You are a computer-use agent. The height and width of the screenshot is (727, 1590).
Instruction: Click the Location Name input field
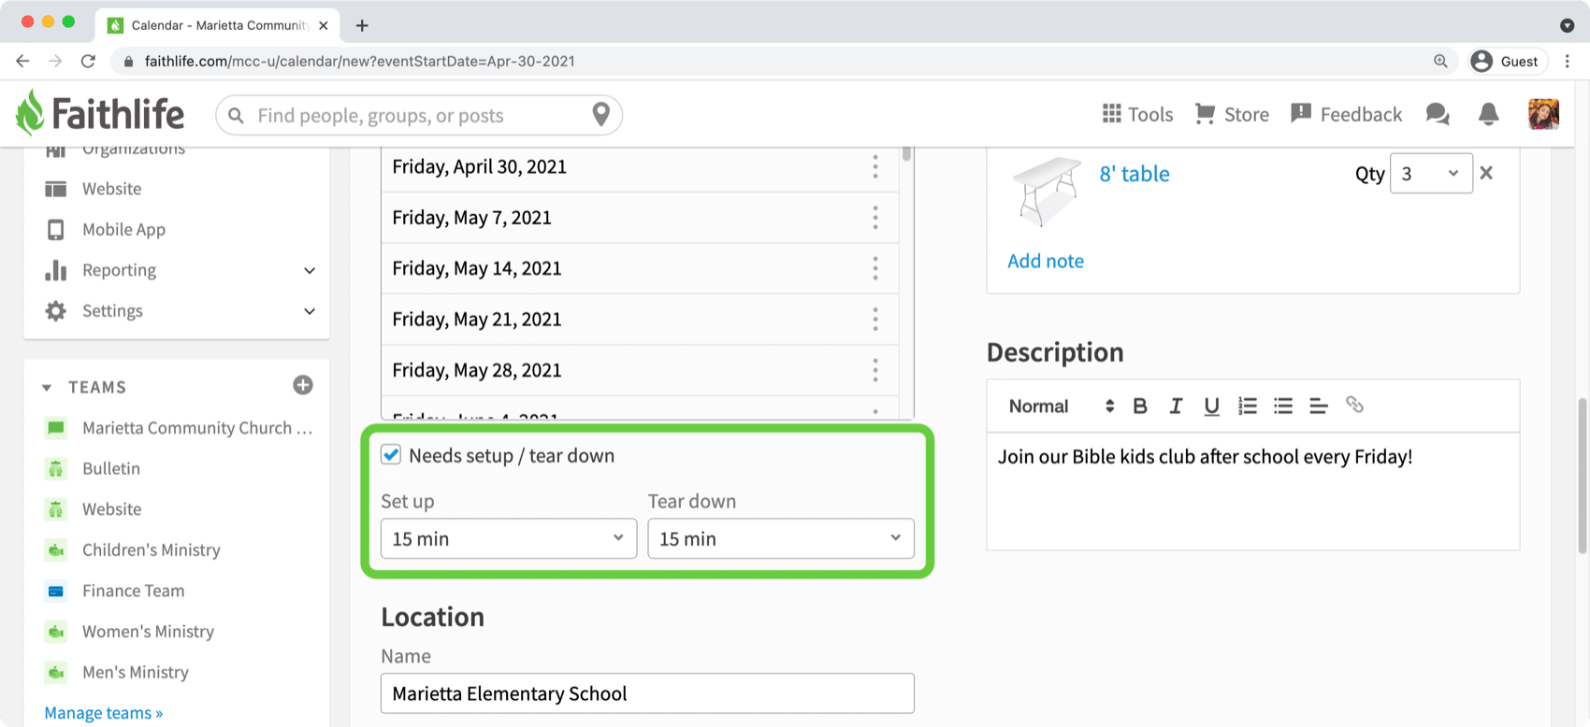point(647,693)
